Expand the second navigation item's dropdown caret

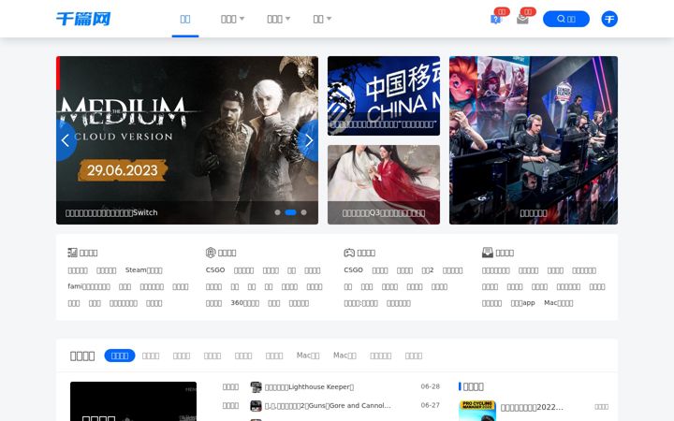click(x=242, y=19)
